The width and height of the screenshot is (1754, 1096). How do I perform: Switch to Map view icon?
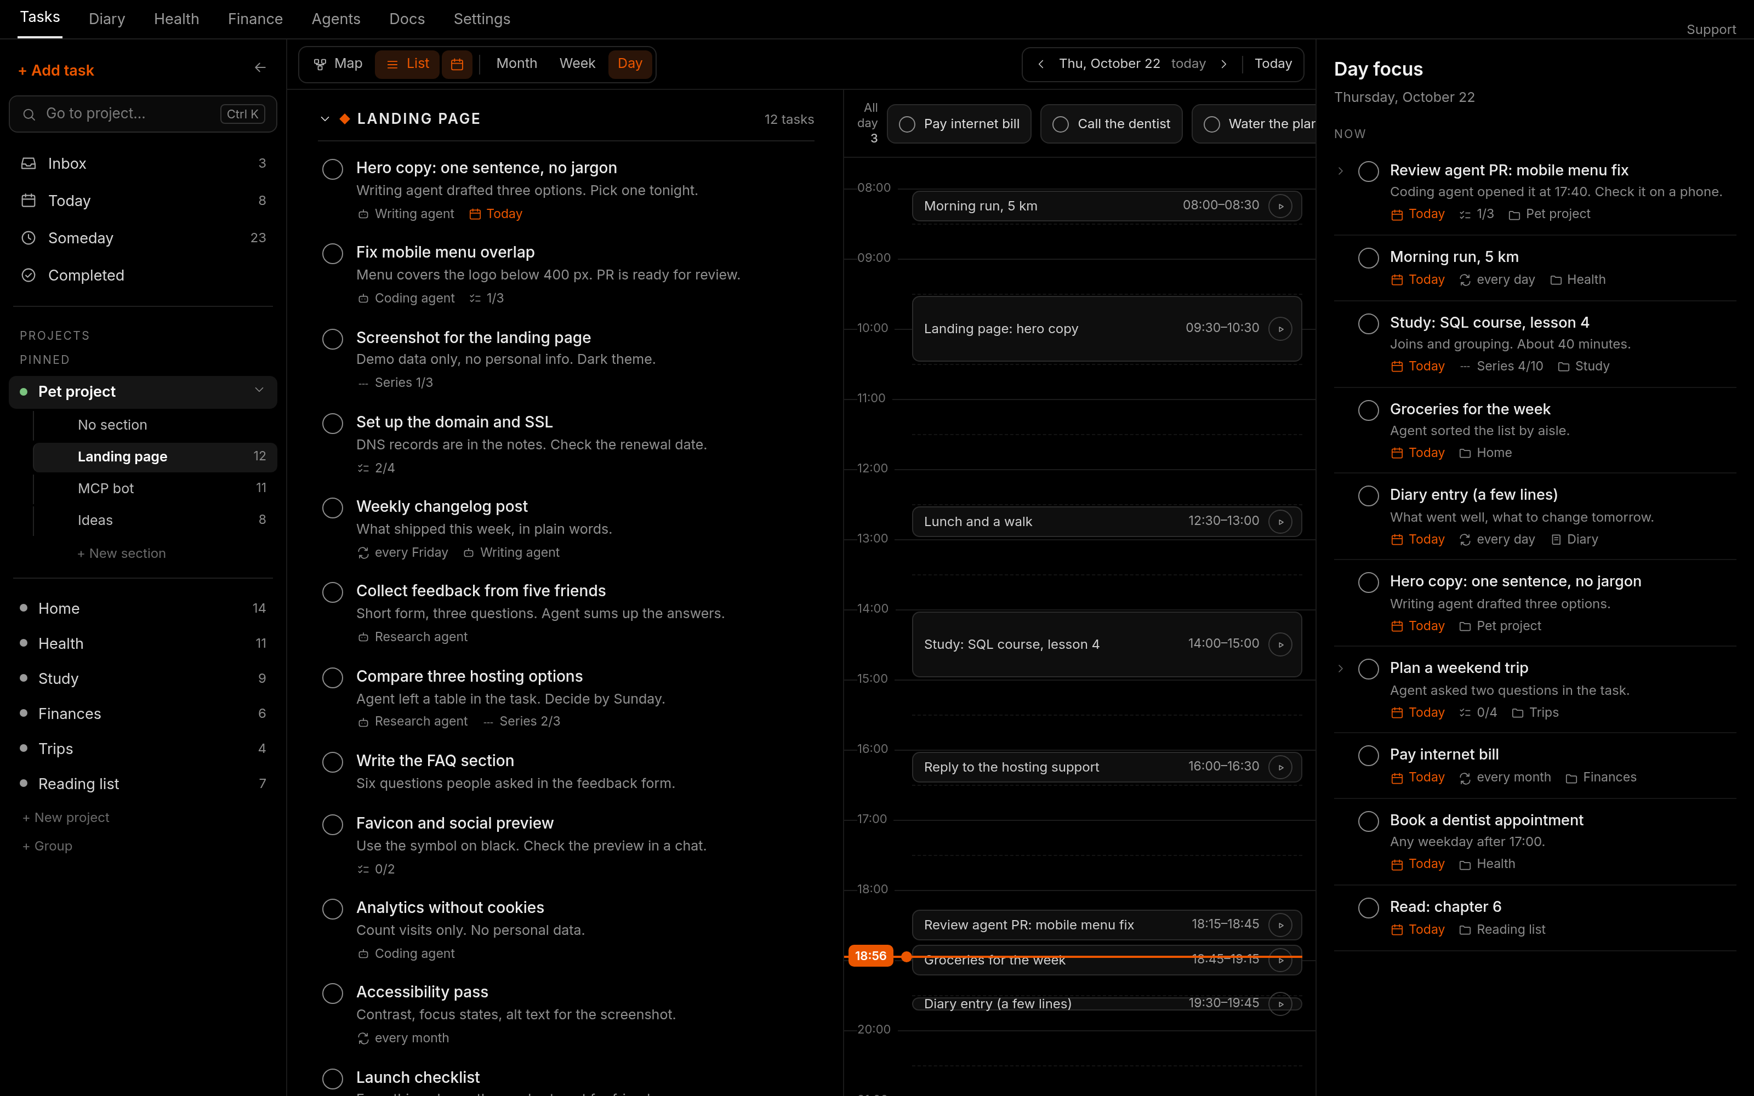click(x=320, y=65)
